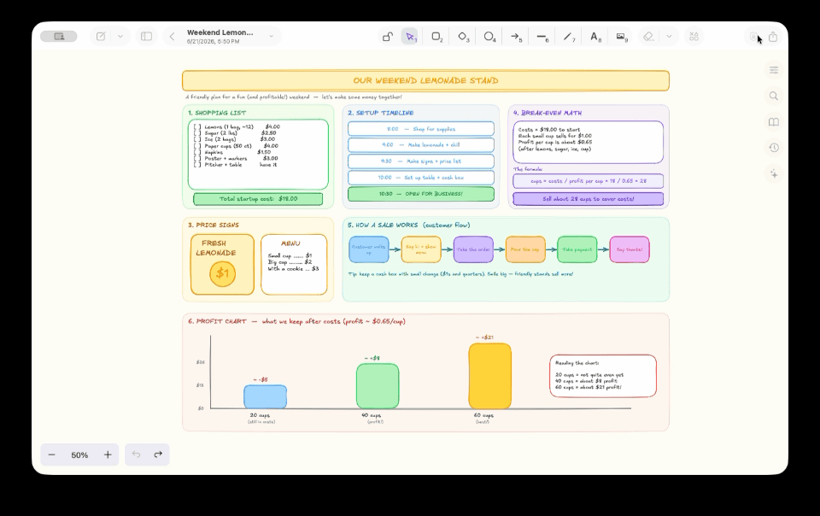The height and width of the screenshot is (516, 820).
Task: Open the library book icon
Action: coord(774,122)
